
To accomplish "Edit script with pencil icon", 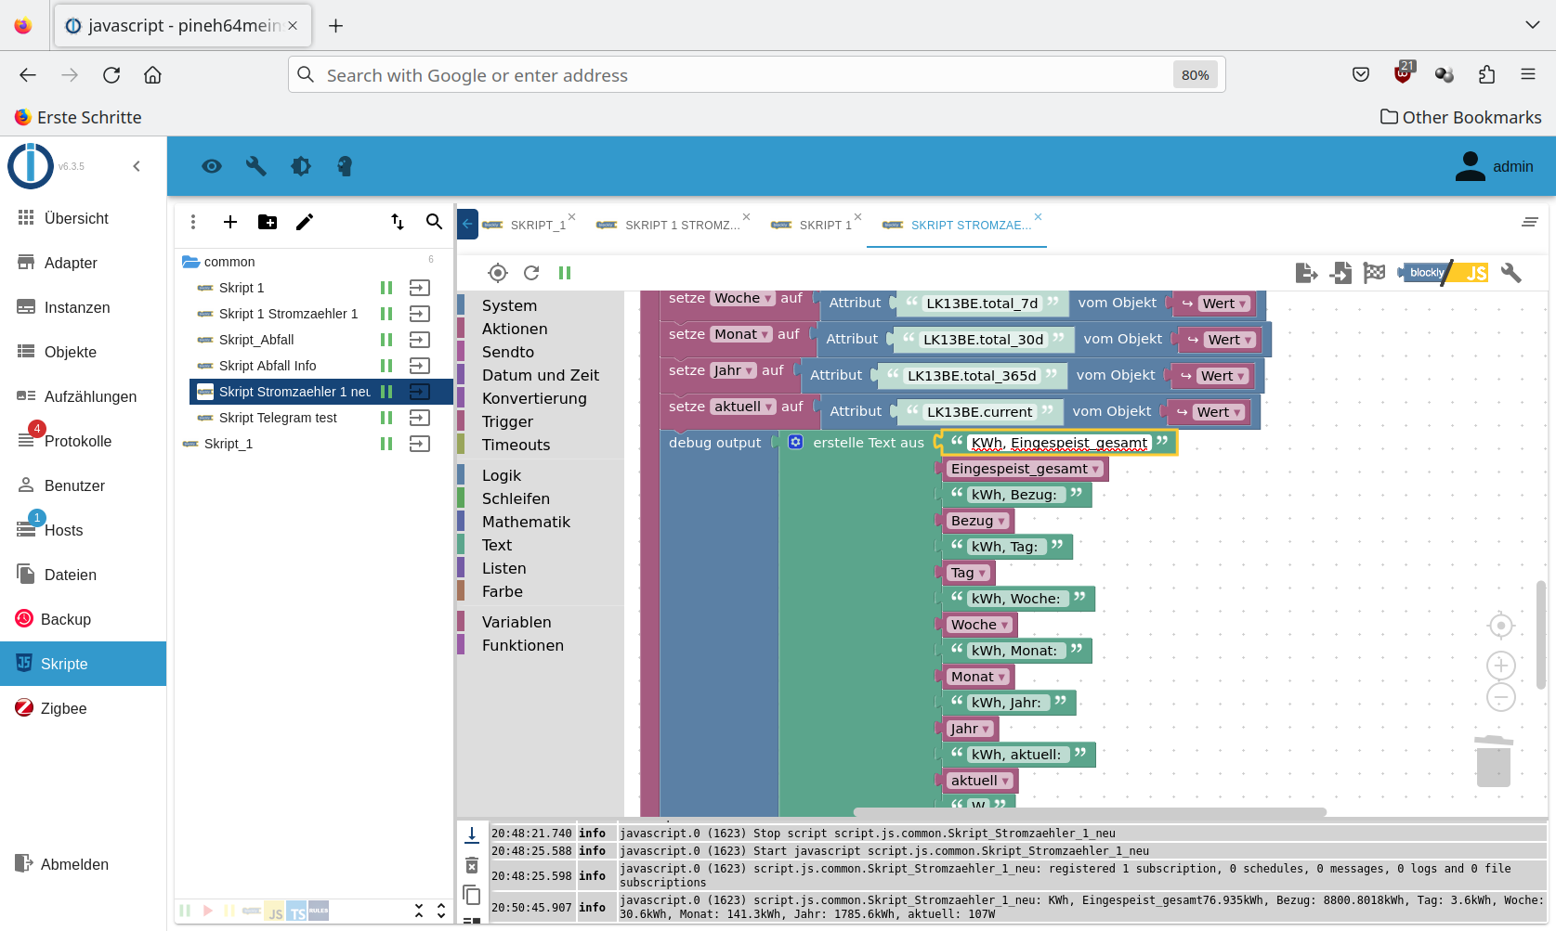I will click(305, 222).
